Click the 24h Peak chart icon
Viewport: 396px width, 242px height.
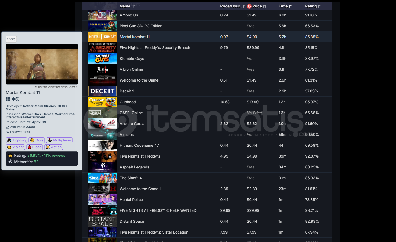tap(7, 127)
